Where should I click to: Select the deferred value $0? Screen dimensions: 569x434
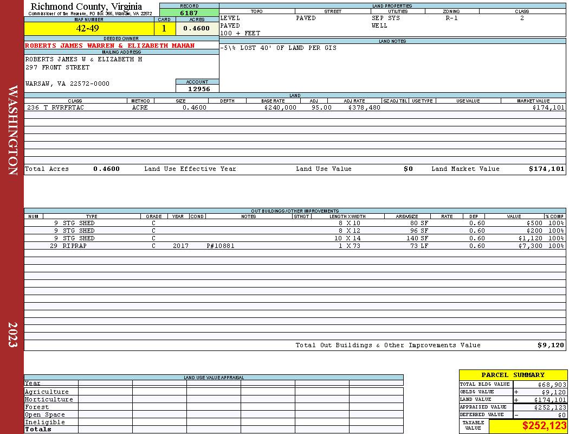click(x=562, y=415)
